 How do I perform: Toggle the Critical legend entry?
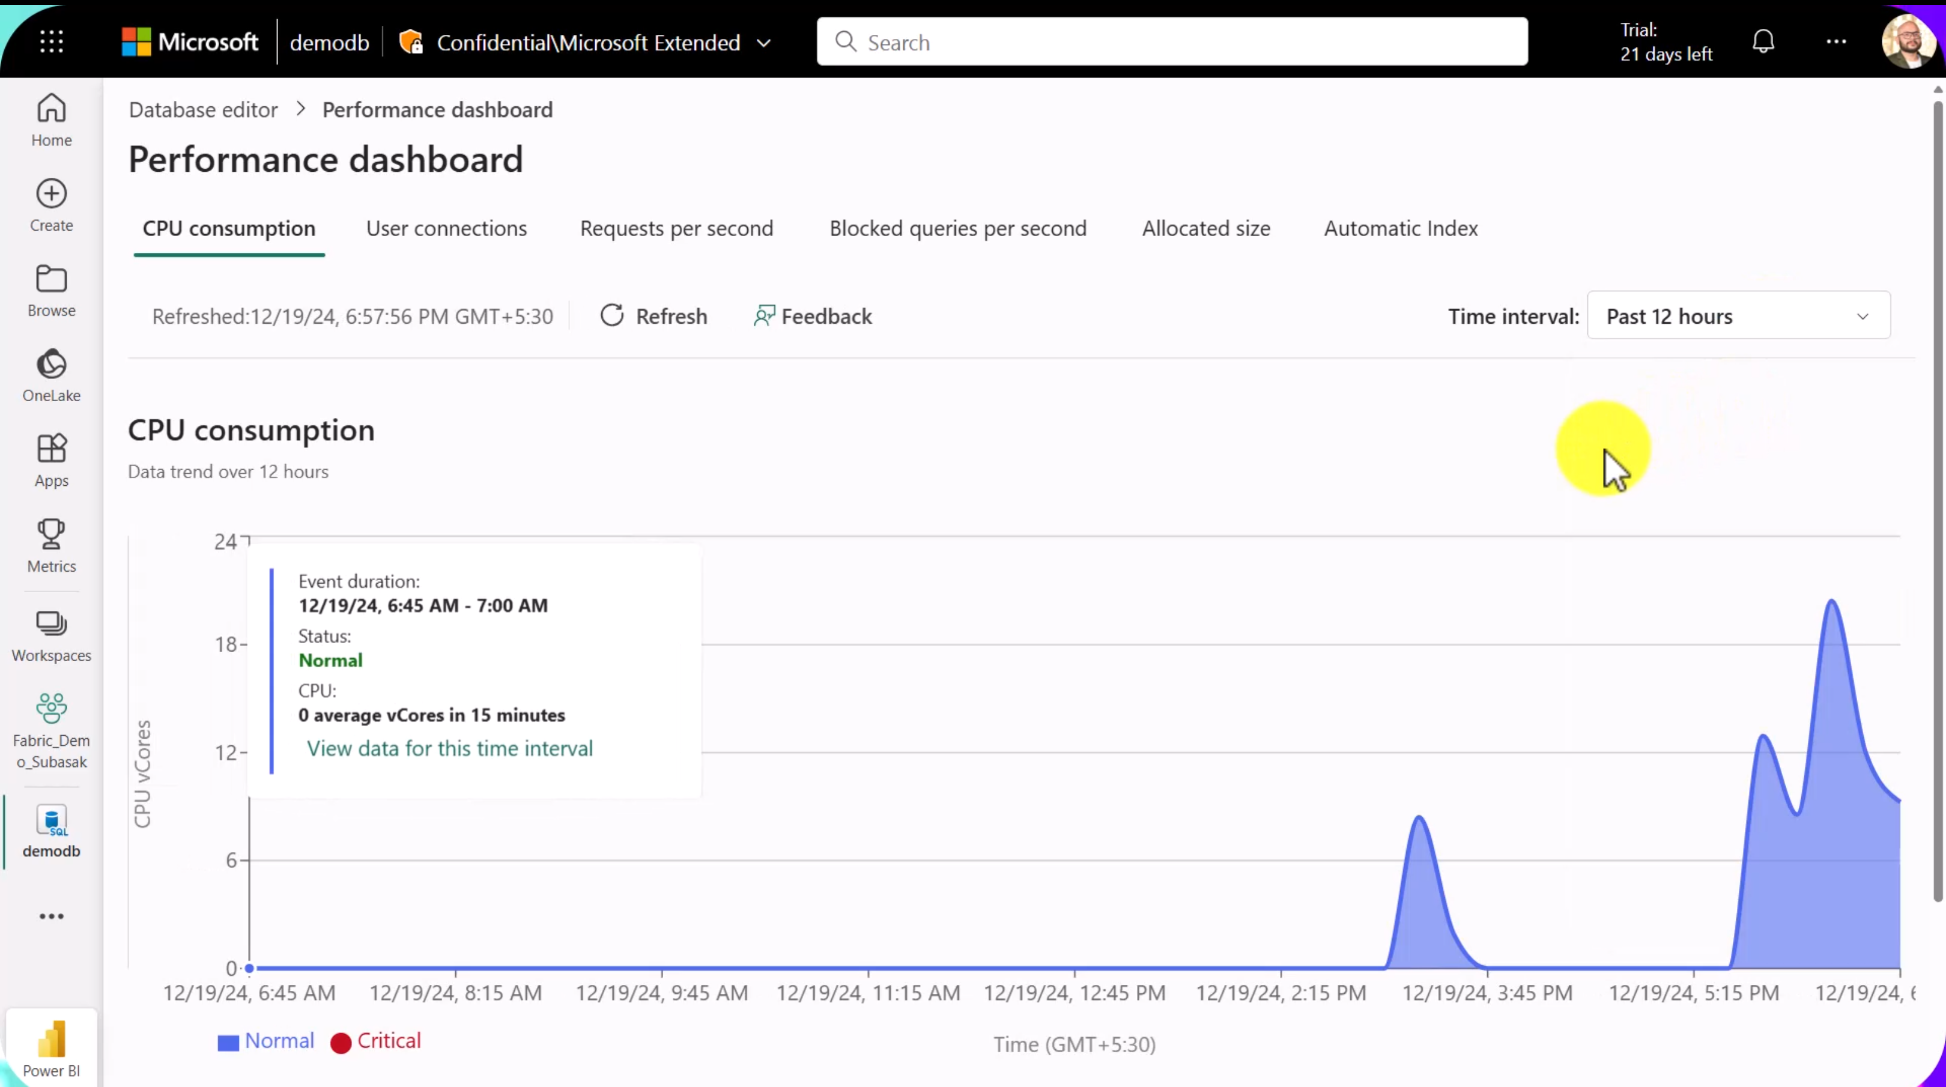[x=375, y=1041]
